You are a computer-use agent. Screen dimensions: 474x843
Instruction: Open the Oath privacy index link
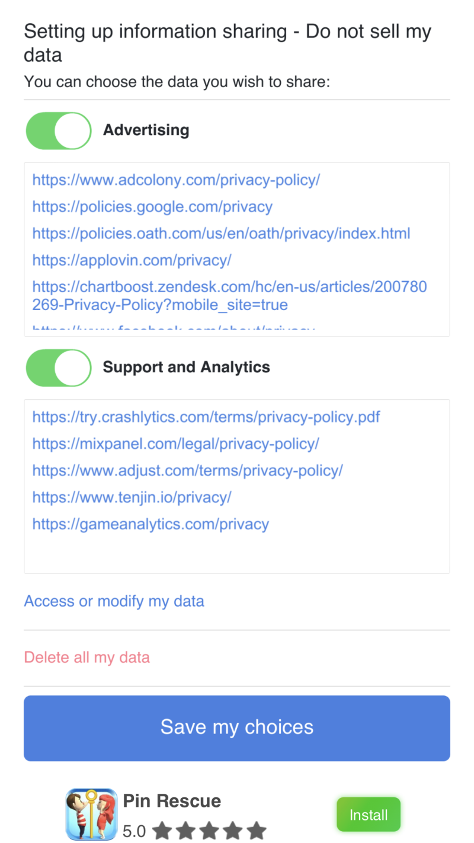[221, 234]
